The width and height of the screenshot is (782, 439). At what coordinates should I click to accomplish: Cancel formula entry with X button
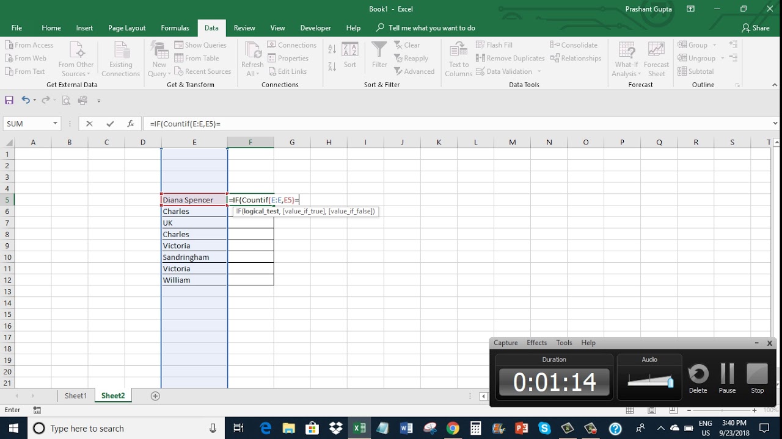pos(89,124)
